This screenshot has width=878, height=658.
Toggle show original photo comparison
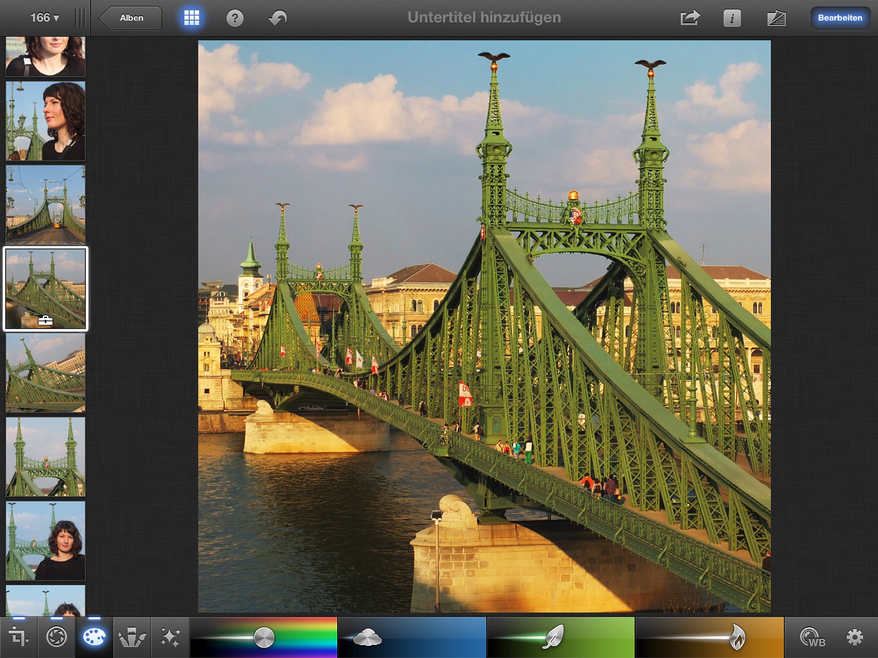[x=776, y=18]
